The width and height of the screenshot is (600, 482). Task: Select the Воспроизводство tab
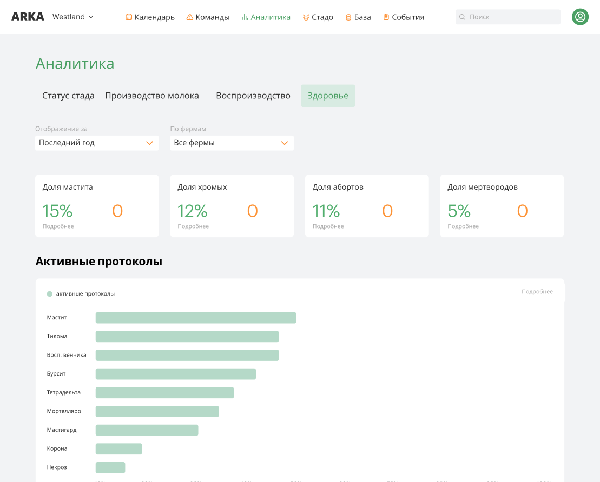[x=253, y=96]
